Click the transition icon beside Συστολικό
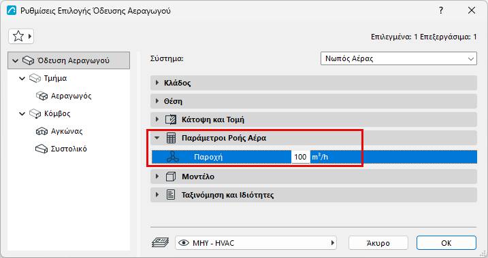The width and height of the screenshot is (488, 258). 42,149
